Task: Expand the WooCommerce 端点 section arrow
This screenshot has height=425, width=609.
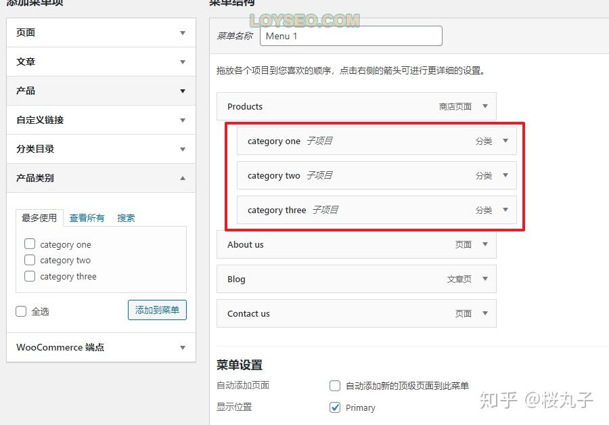Action: tap(183, 348)
